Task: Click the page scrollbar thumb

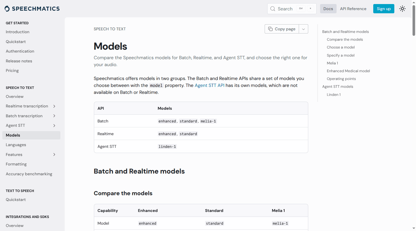Action: (x=414, y=20)
